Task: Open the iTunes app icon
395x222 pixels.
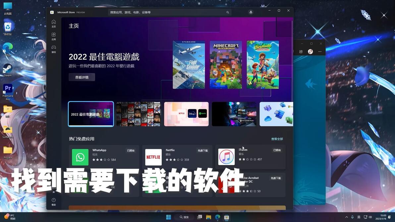Action: [x=226, y=157]
